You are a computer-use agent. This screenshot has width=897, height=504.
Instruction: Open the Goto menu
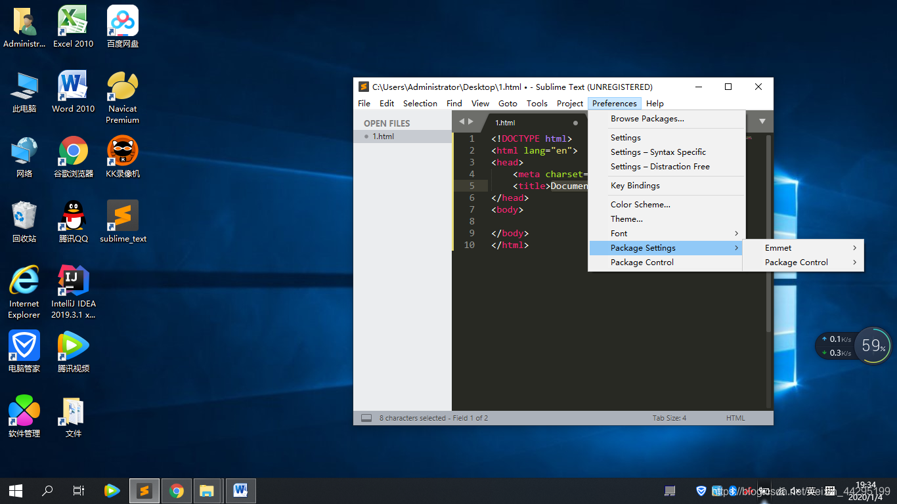[x=508, y=104]
